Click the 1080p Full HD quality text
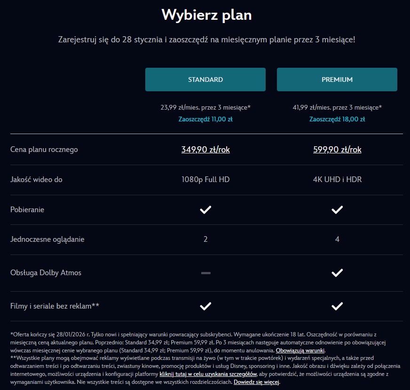This screenshot has width=410, height=390. pos(205,180)
